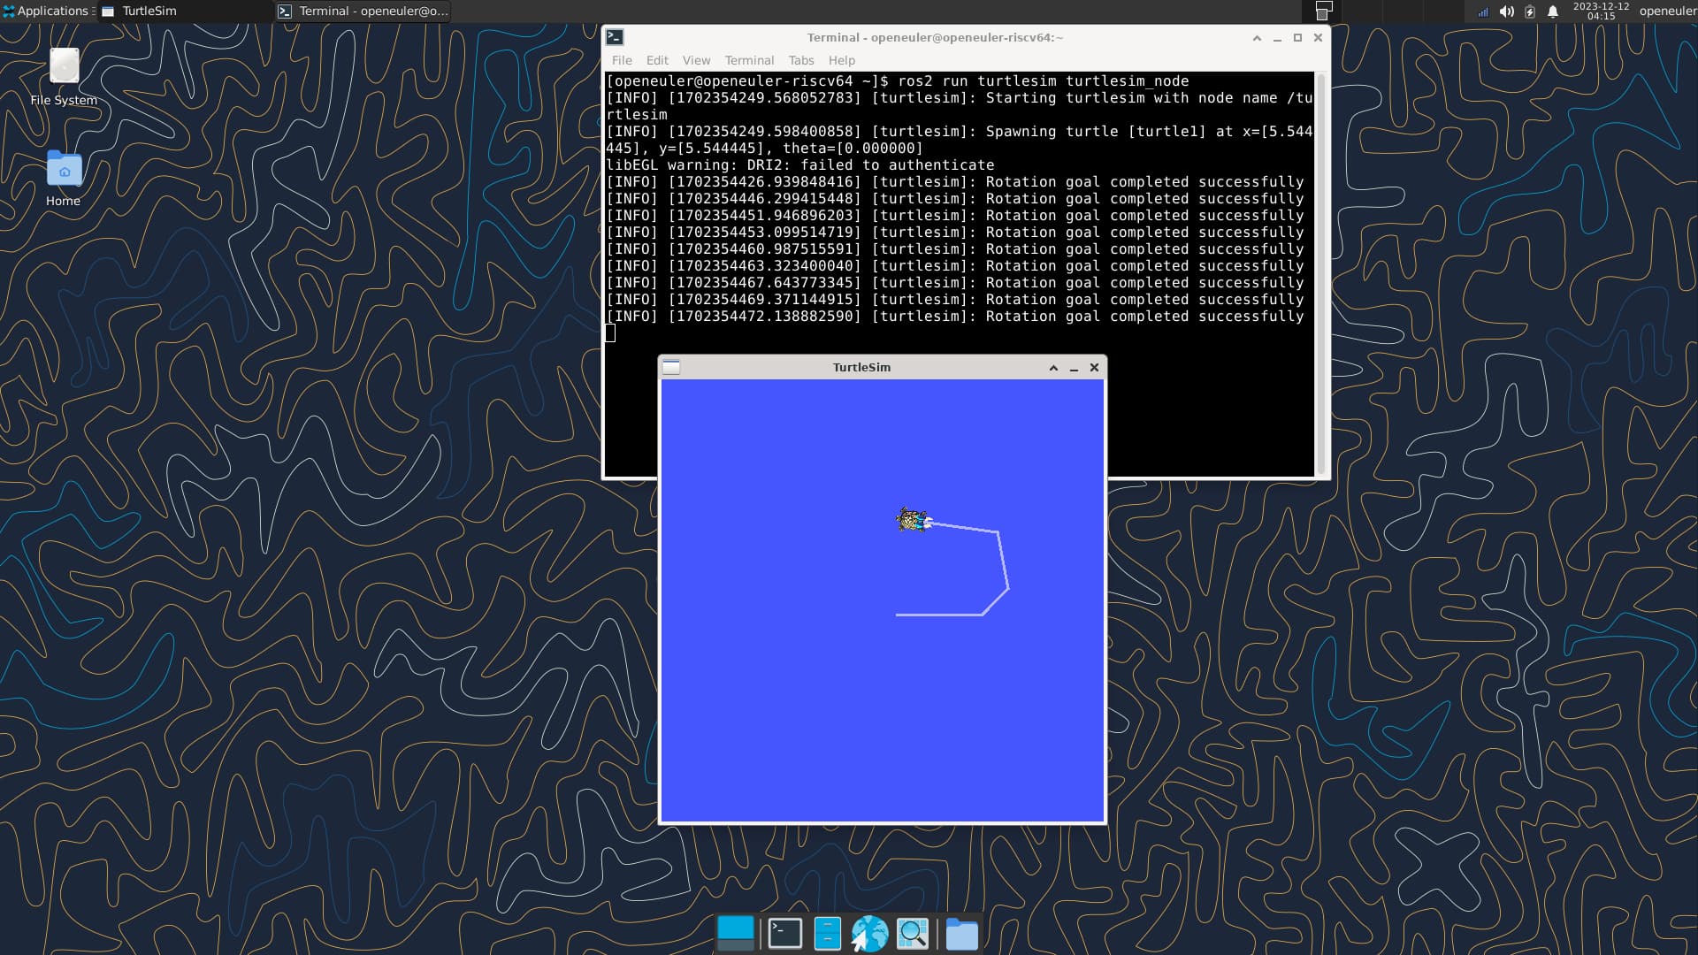
Task: Click the TurtleSim window menu icon
Action: (x=671, y=367)
